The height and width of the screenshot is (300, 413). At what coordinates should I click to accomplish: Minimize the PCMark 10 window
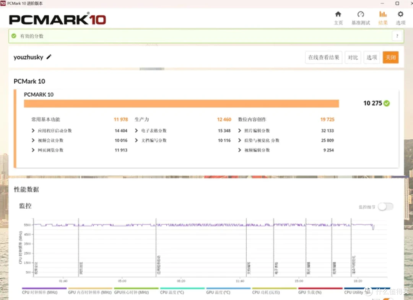click(x=382, y=3)
